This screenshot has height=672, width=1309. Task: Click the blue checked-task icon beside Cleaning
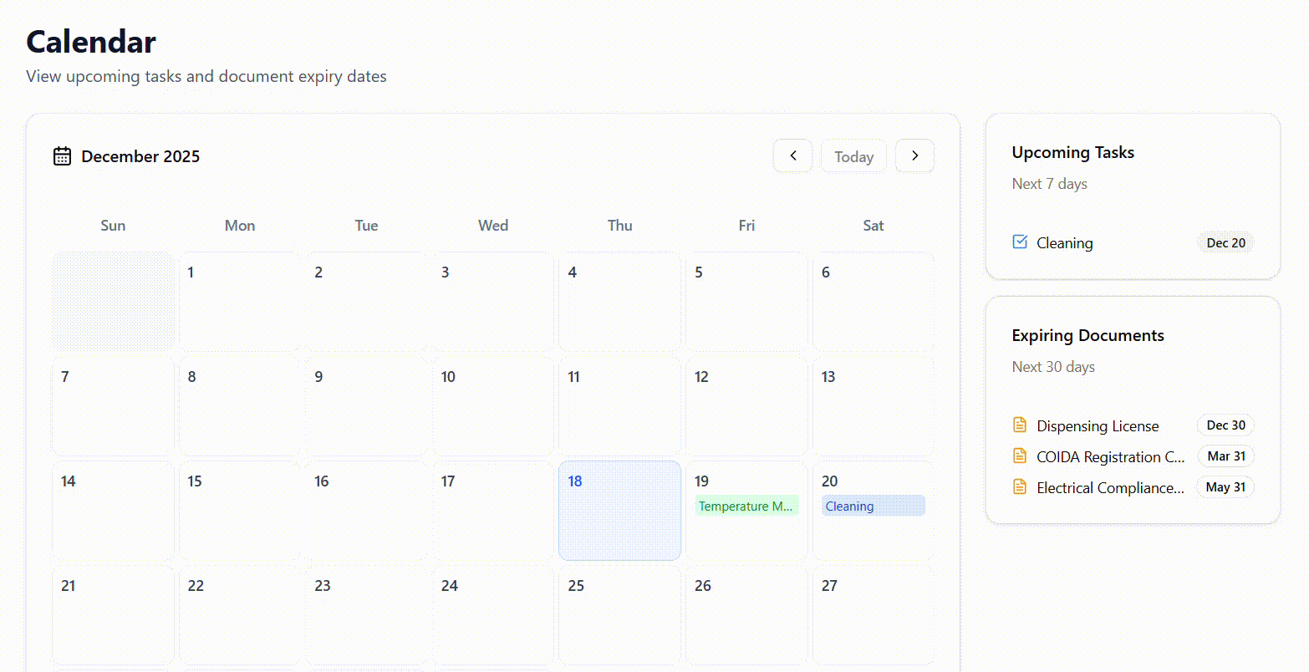[x=1019, y=241]
